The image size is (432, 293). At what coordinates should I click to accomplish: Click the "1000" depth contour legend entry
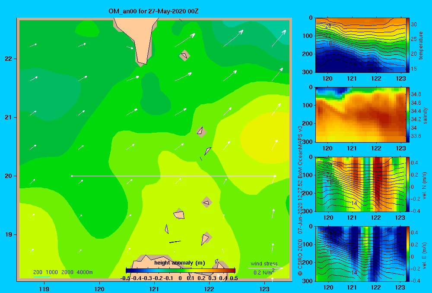tap(52, 272)
